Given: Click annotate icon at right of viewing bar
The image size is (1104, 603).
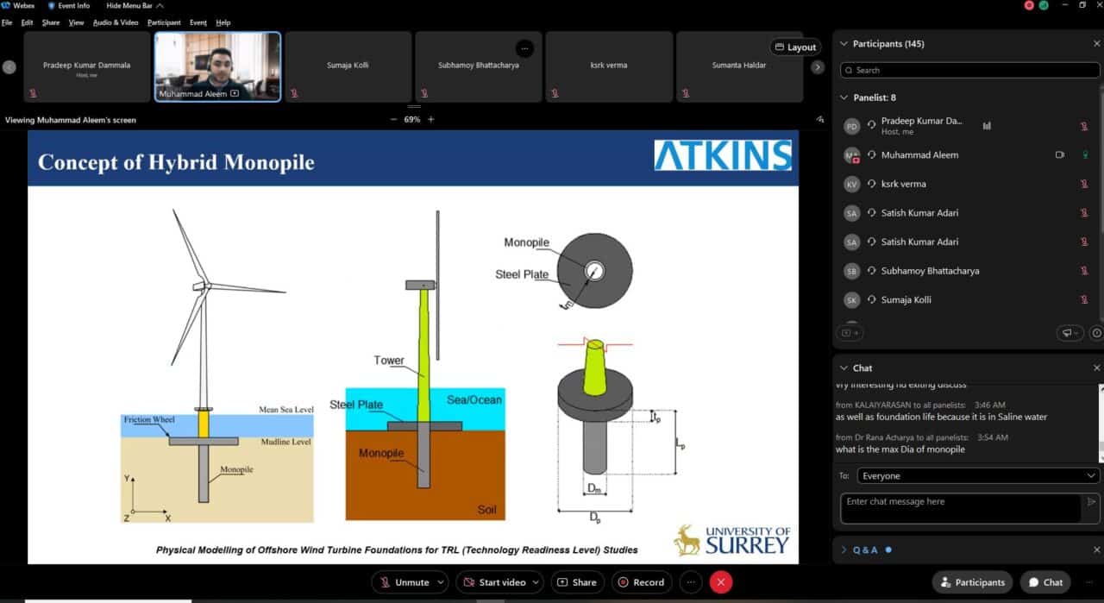Looking at the screenshot, I should tap(819, 120).
